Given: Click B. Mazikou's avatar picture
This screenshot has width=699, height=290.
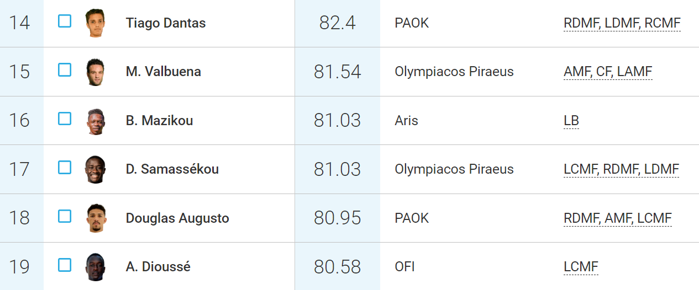Looking at the screenshot, I should click(x=95, y=121).
